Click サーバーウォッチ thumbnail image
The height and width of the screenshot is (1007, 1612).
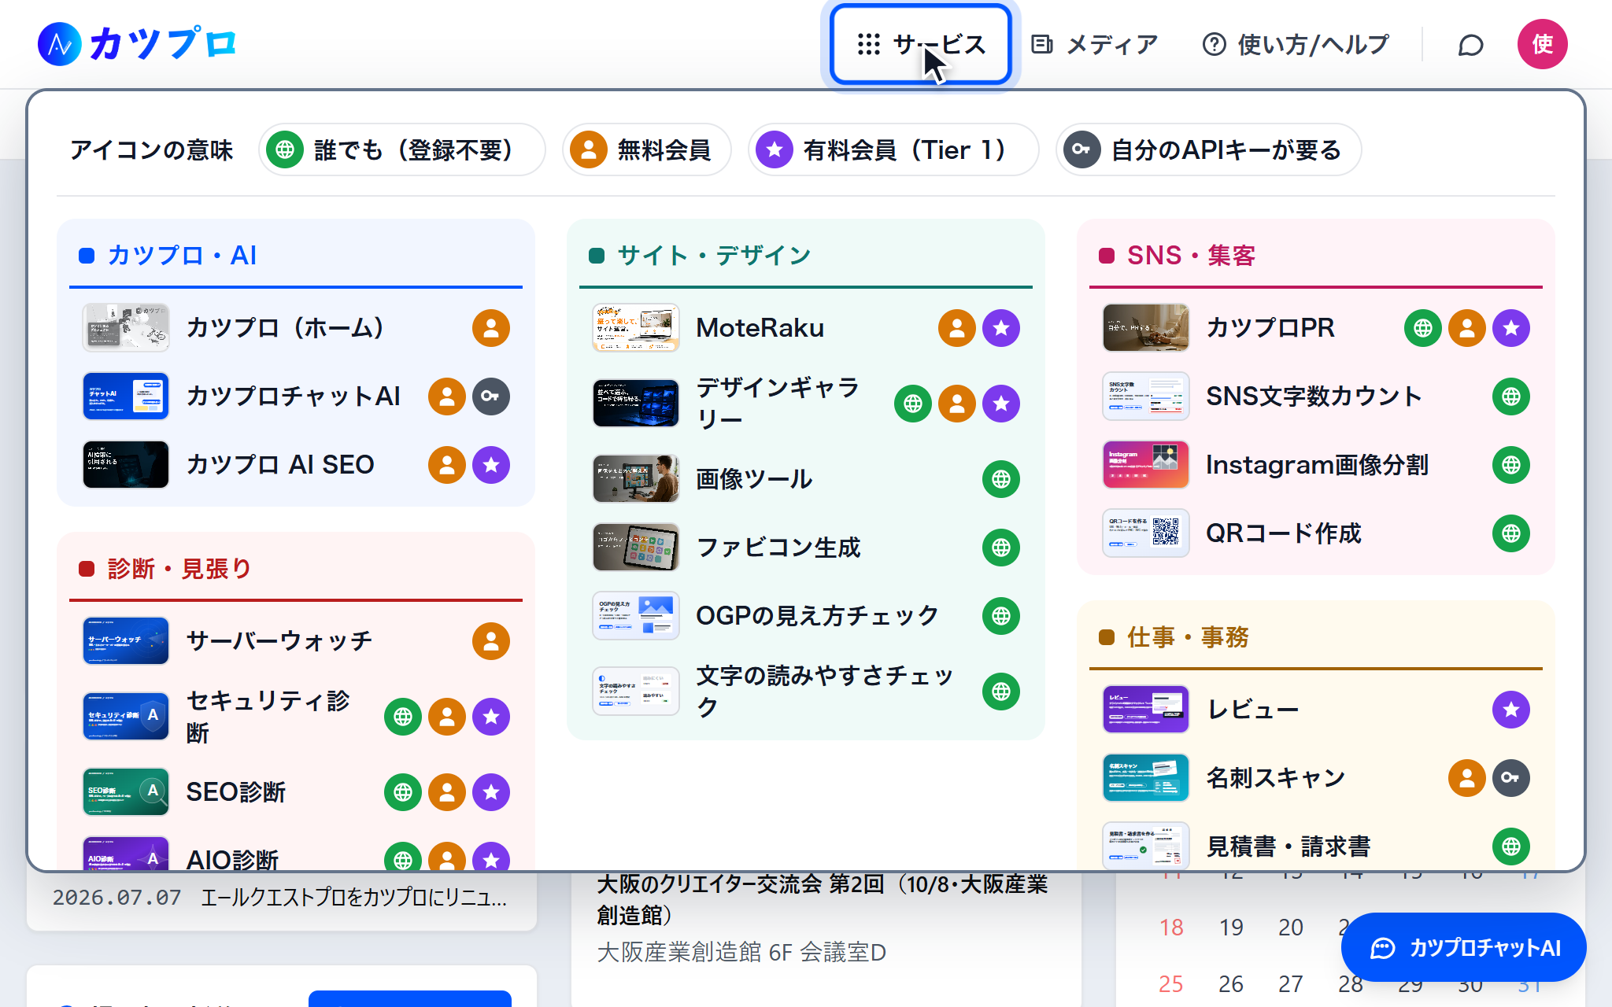click(x=126, y=641)
